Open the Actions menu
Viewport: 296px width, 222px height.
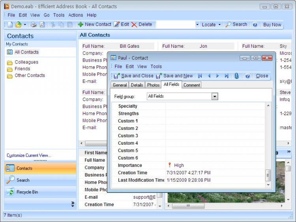pyautogui.click(x=75, y=15)
